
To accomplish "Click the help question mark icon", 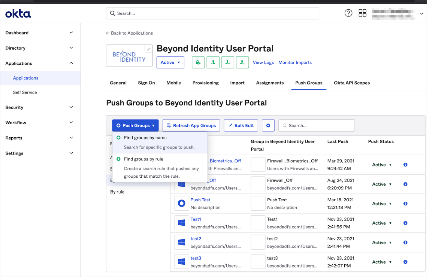I will [x=348, y=13].
